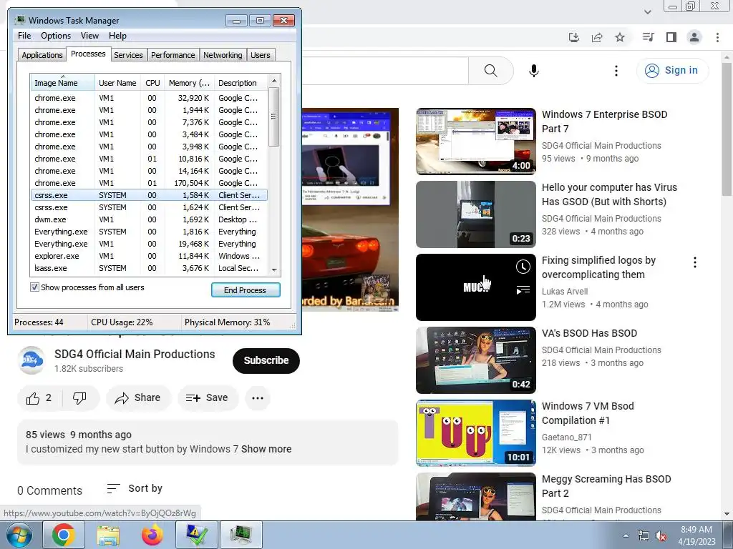Click Add to queue icon on thumbnail
The image size is (733, 549).
[x=523, y=290]
